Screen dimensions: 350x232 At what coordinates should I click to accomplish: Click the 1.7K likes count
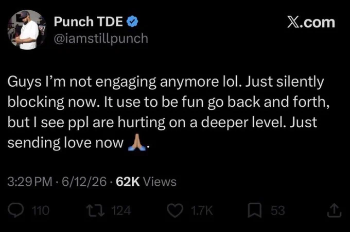coord(202,210)
